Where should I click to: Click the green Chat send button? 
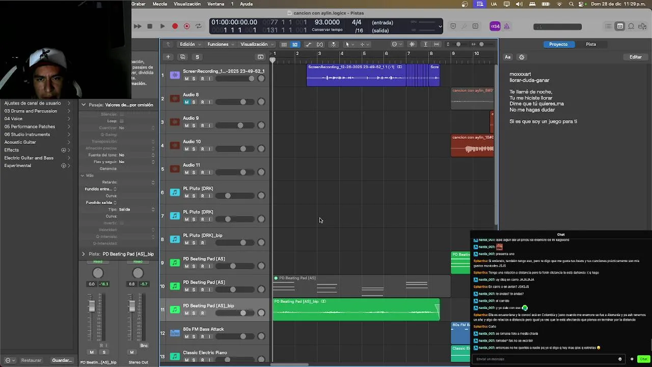point(643,359)
